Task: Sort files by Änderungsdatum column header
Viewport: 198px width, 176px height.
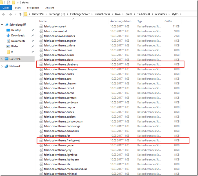Action: (x=121, y=21)
